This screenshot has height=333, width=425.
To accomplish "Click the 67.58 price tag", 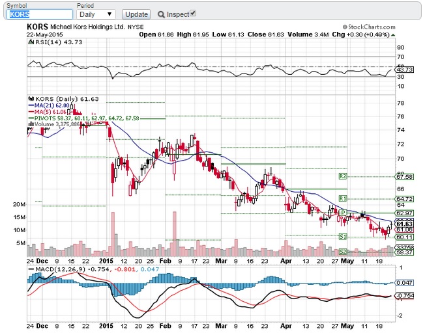I will click(x=404, y=177).
